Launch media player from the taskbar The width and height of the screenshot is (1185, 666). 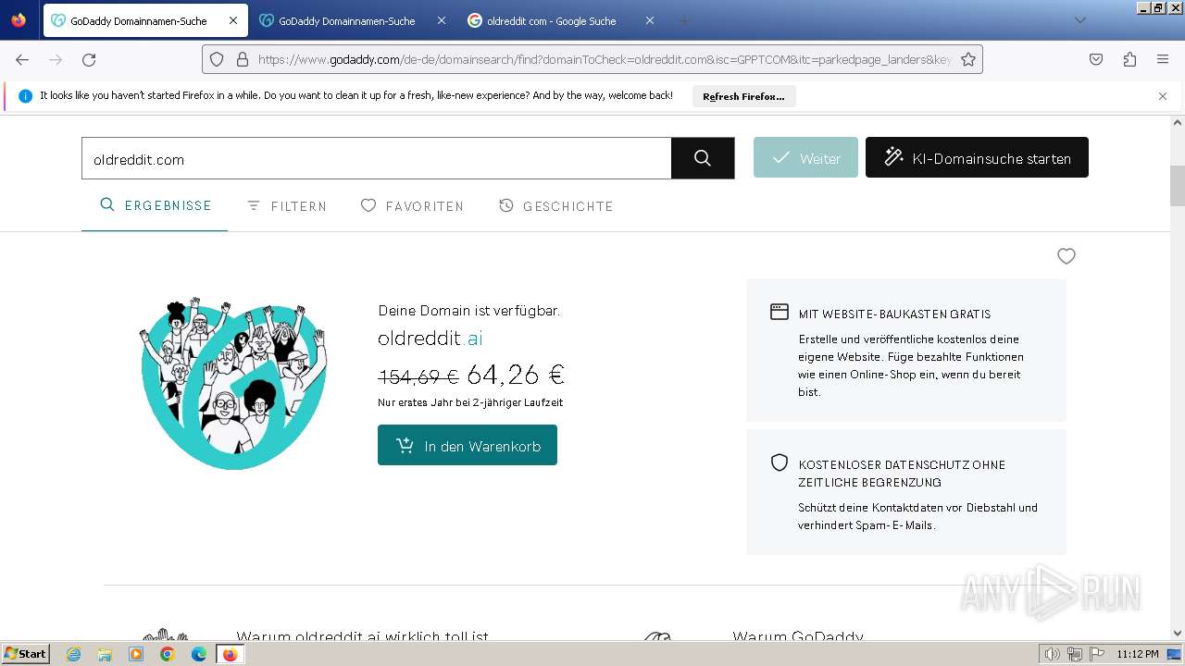pos(136,654)
